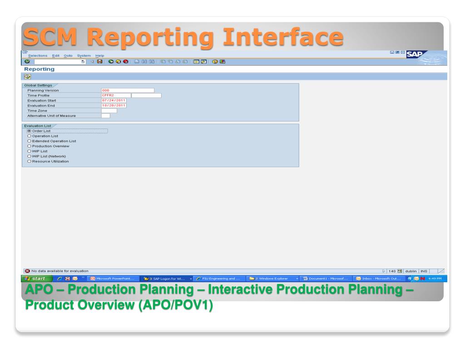Click Internet Explorer quick launch icon
Viewport: 465px width, 349px height.
[59, 279]
